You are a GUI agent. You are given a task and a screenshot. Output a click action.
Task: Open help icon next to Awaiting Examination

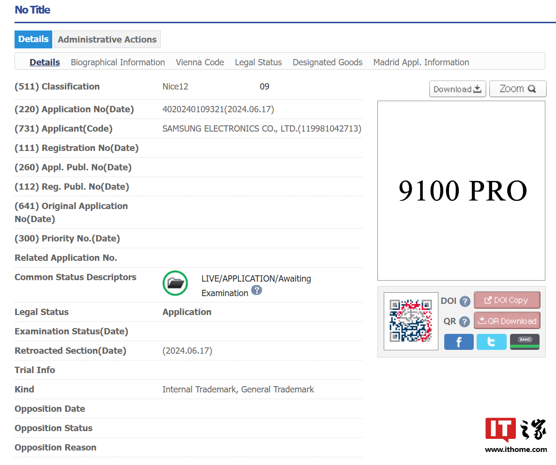pyautogui.click(x=257, y=290)
